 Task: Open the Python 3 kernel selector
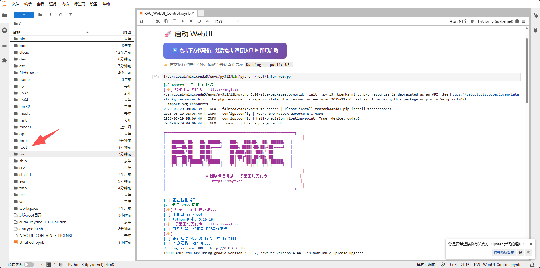(495, 21)
